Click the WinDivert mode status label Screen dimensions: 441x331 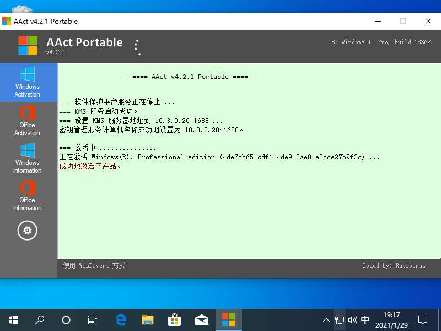click(93, 265)
